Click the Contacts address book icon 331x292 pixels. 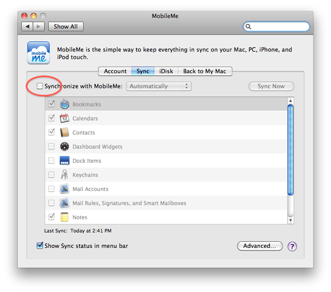click(64, 133)
